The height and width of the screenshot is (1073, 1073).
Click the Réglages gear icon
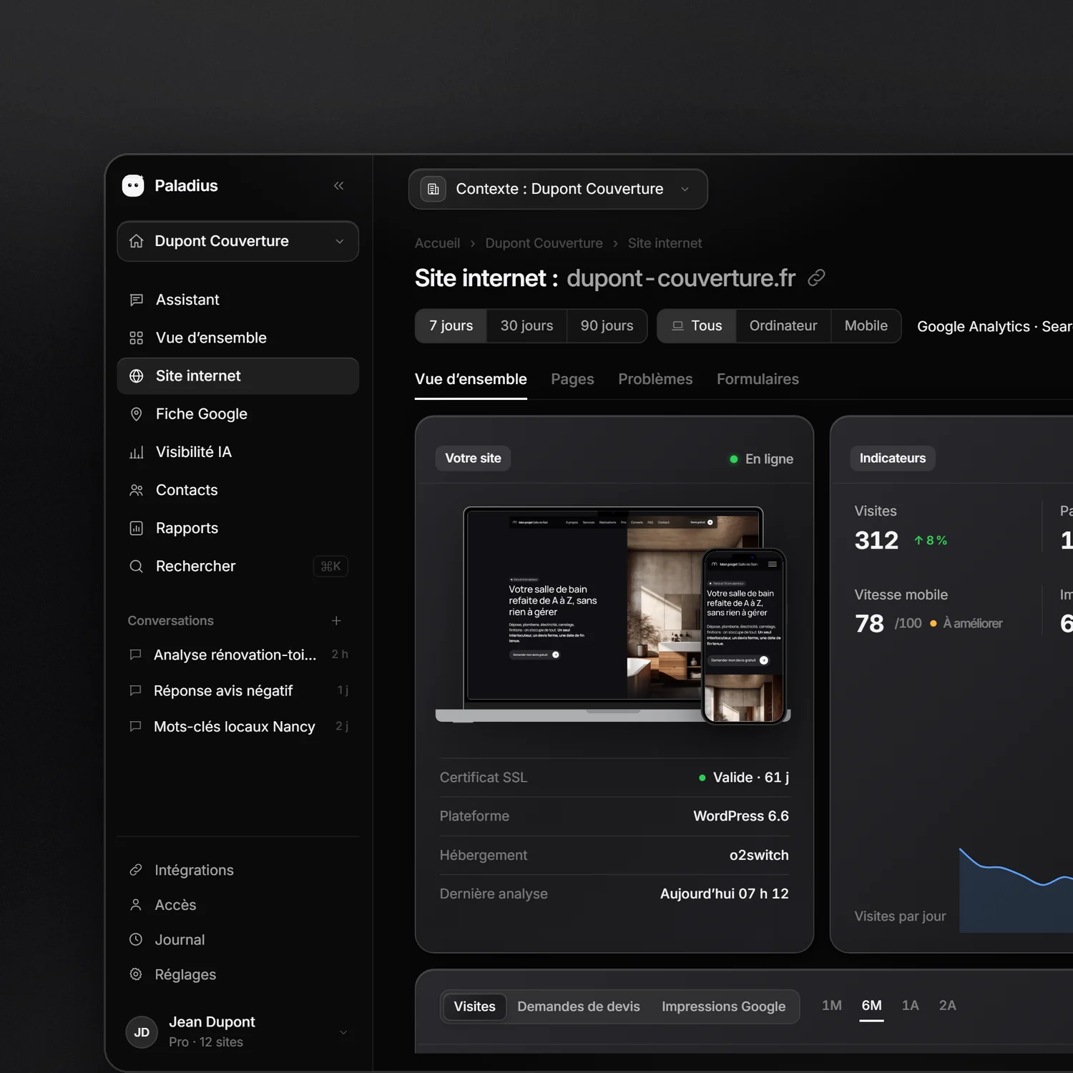coord(136,974)
